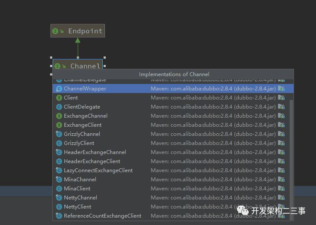Pick GrizzlyClient in the list
316x225 pixels.
[171, 143]
